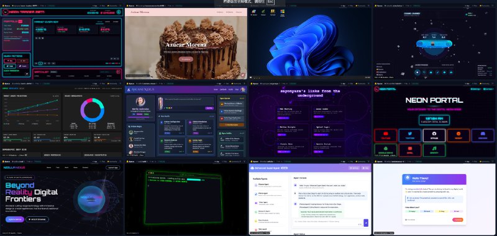The height and width of the screenshot is (236, 497).
Task: Click the Arcane Nexus logo icon
Action: click(x=129, y=90)
